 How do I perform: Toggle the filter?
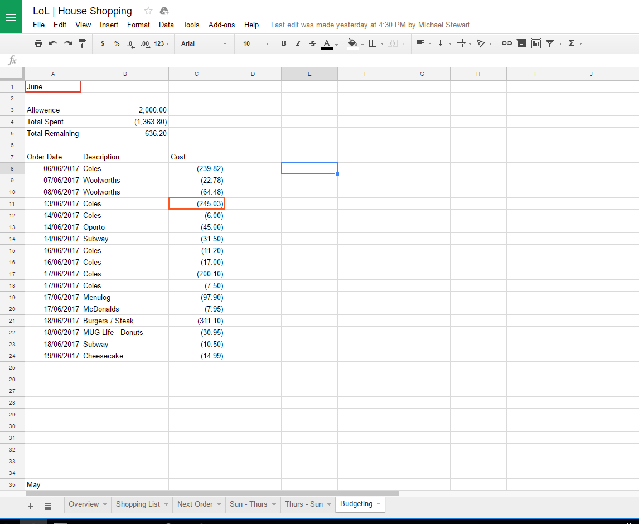tap(550, 43)
